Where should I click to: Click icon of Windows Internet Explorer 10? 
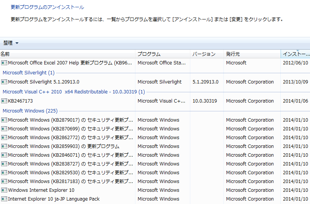point(4,190)
